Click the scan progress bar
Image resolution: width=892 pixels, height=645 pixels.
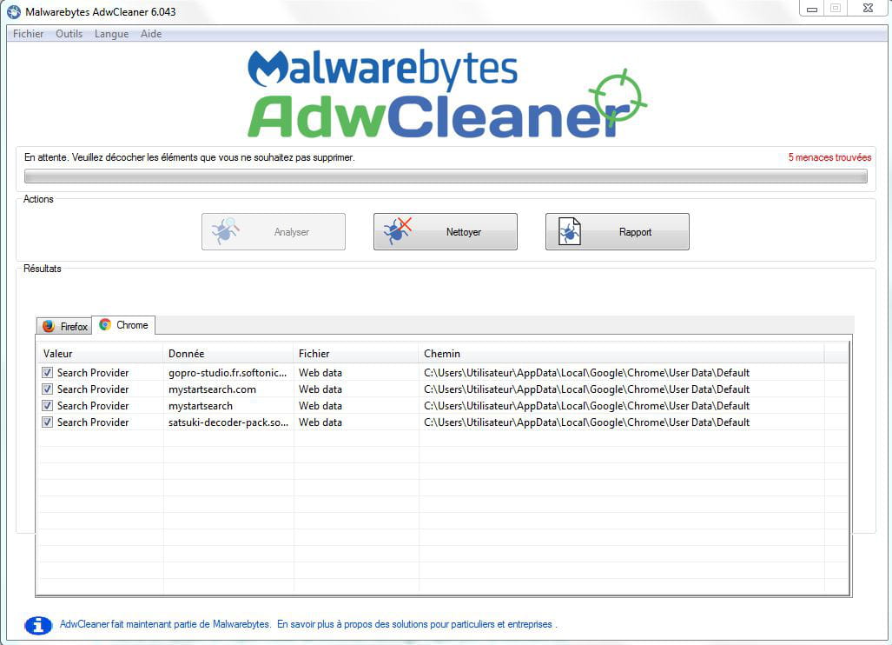[x=446, y=176]
